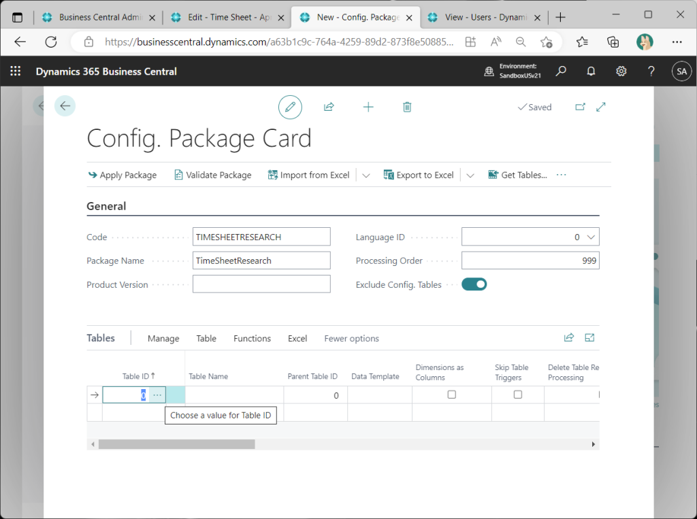
Task: Open the Manage menu in Tables
Action: [163, 339]
